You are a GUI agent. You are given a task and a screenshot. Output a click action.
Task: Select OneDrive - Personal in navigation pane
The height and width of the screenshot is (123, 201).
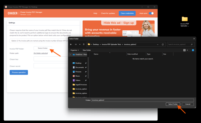pyautogui.click(x=80, y=55)
